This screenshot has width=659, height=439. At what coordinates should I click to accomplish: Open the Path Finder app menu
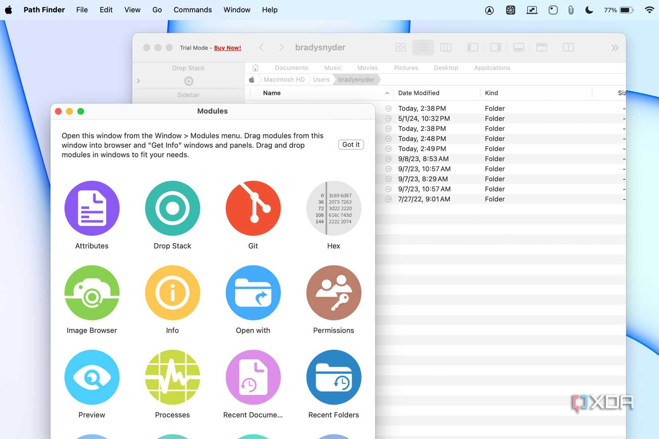44,10
